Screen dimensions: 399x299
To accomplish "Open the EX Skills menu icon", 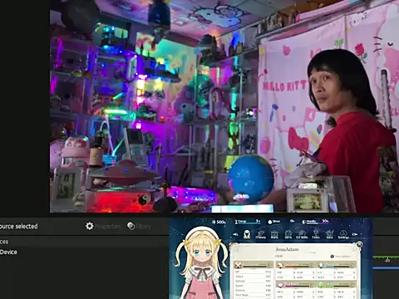I will tap(302, 234).
